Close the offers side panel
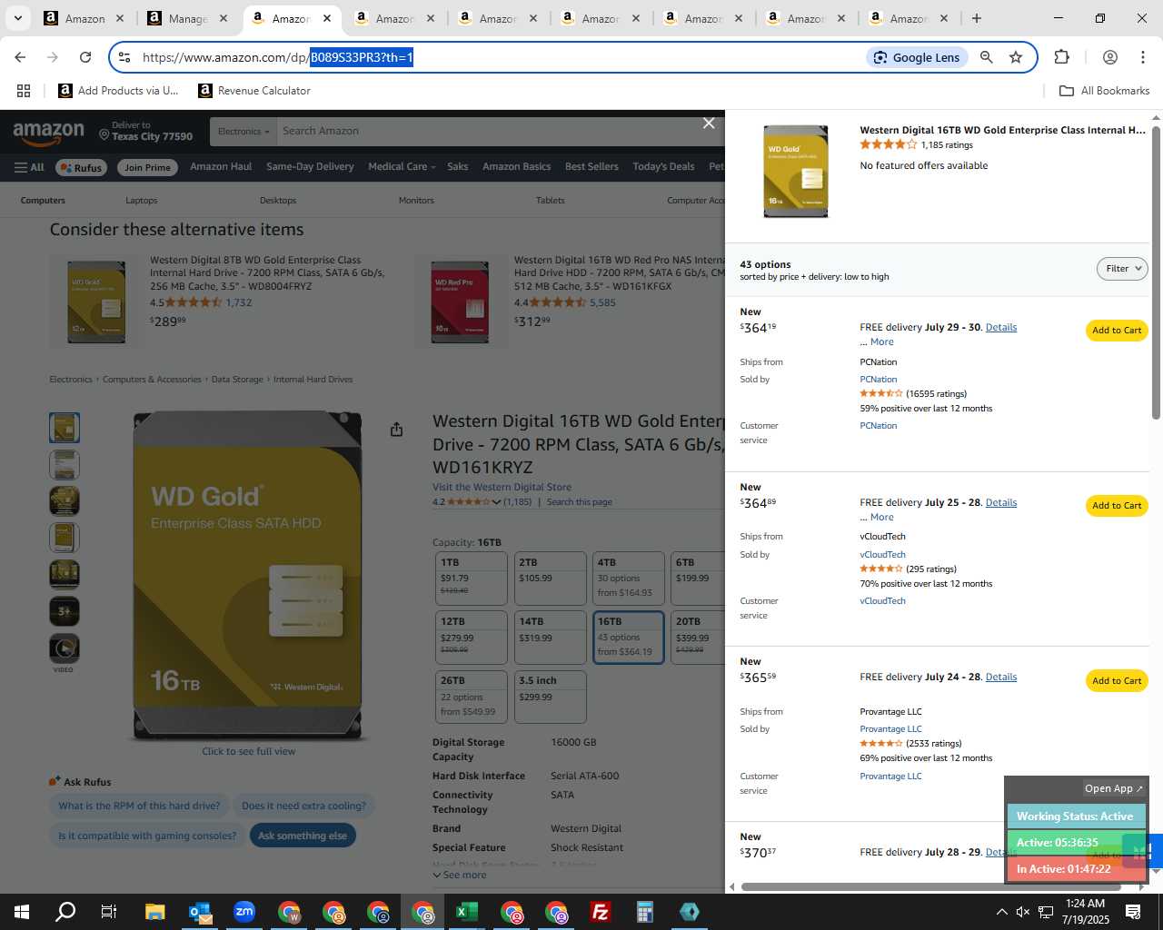The width and height of the screenshot is (1163, 930). coord(709,124)
